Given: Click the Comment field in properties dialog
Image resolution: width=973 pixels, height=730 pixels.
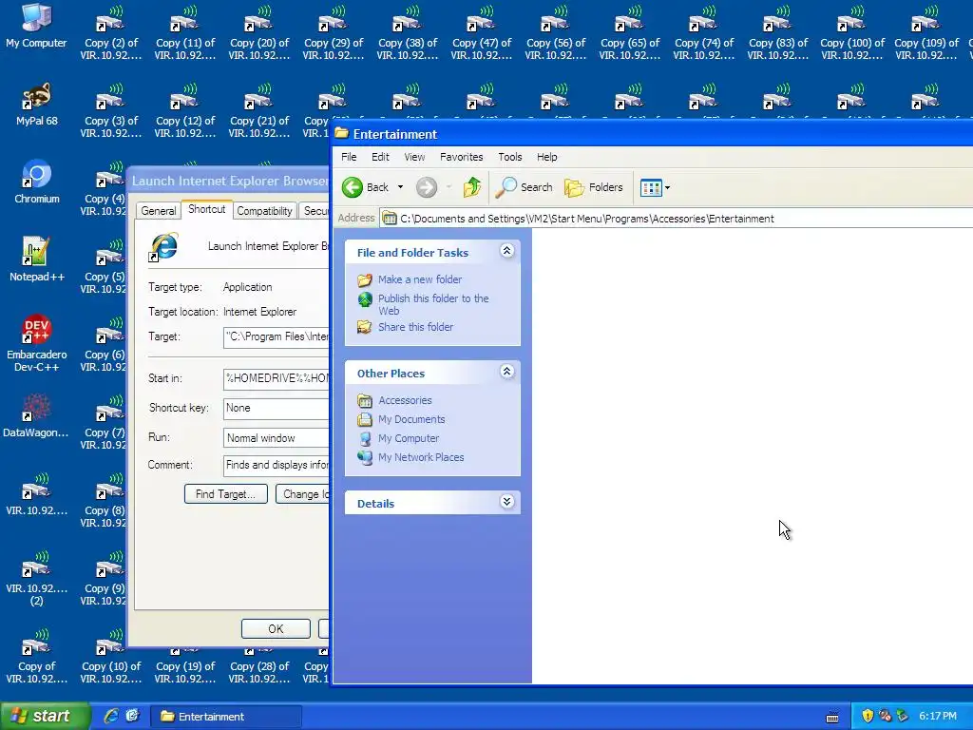Looking at the screenshot, I should pos(277,465).
